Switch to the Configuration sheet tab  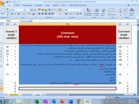[x=27, y=95]
